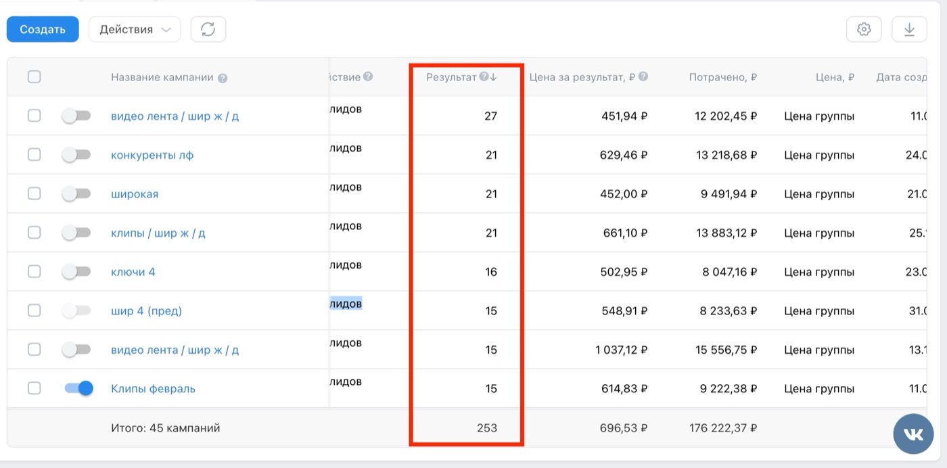
Task: Click help icon next to Название кампании
Action: click(223, 78)
